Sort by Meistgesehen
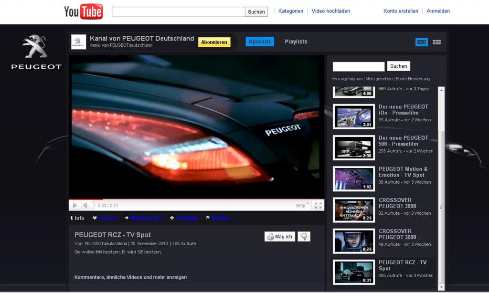The image size is (489, 293). pos(379,79)
